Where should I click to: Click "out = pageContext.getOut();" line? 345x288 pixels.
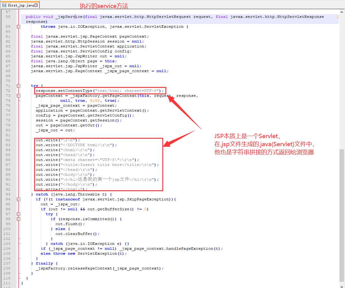(x=69, y=125)
